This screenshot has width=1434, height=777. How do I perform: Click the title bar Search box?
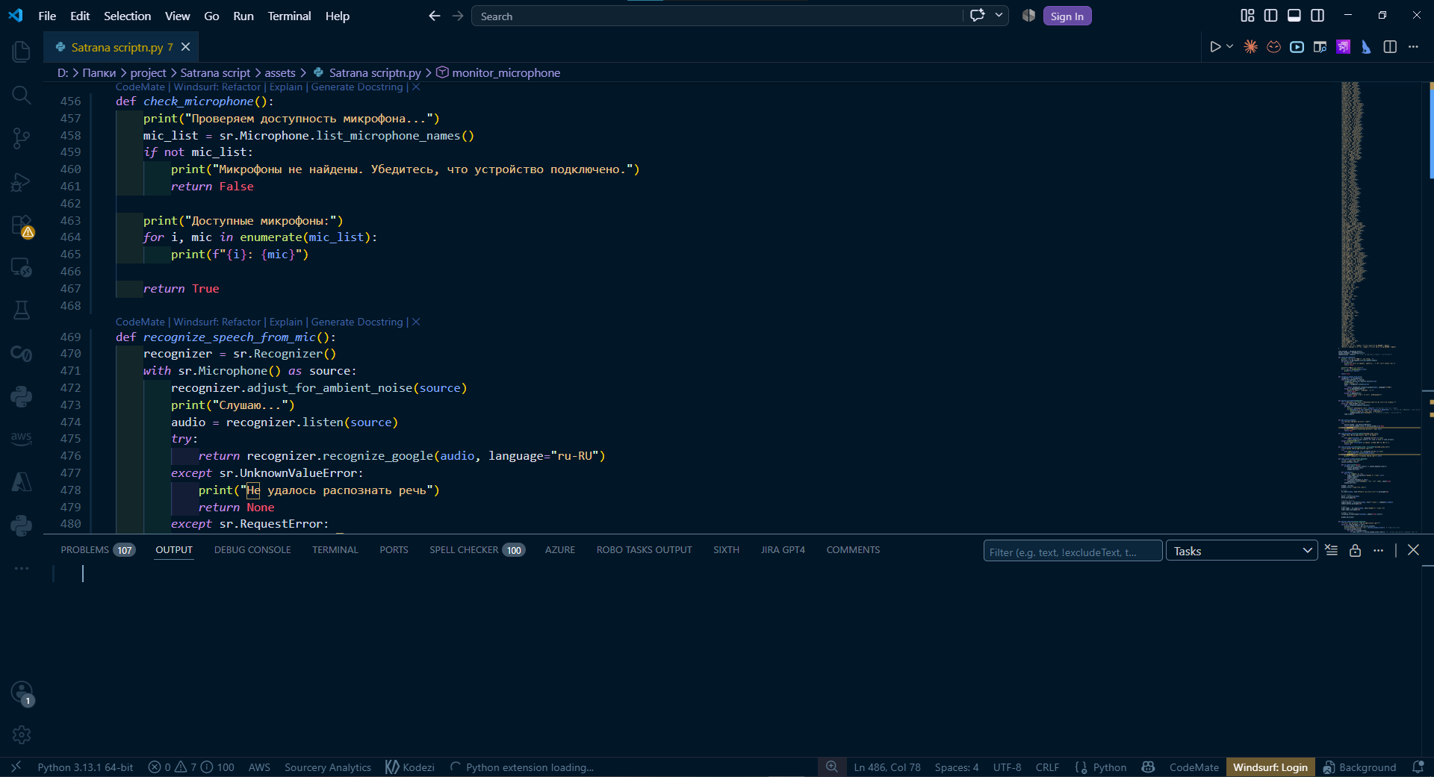click(716, 16)
